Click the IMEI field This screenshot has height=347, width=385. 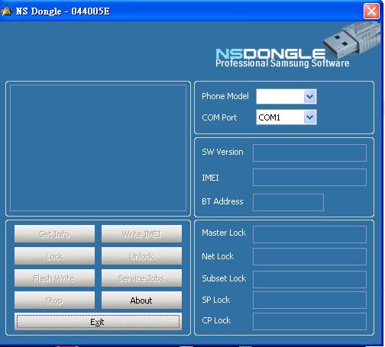tap(309, 177)
